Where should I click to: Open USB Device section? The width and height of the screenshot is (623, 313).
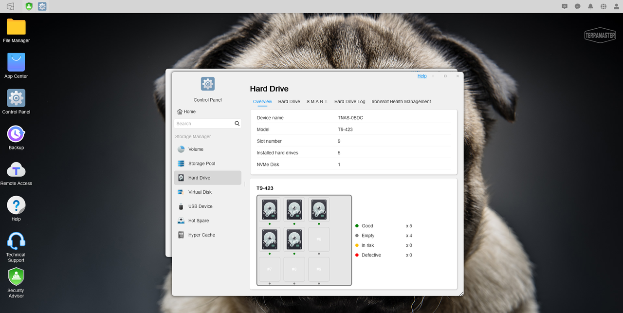point(208,206)
